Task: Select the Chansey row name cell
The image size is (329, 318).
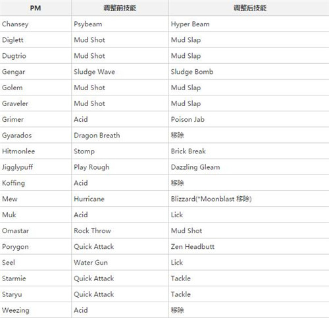Action: pyautogui.click(x=36, y=24)
